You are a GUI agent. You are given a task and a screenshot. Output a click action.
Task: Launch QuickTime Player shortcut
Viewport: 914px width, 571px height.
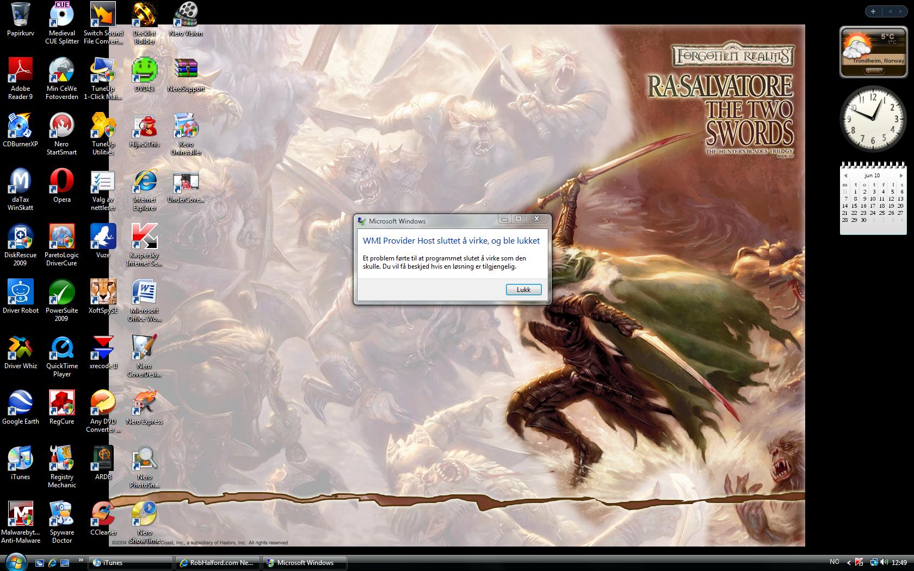point(61,356)
